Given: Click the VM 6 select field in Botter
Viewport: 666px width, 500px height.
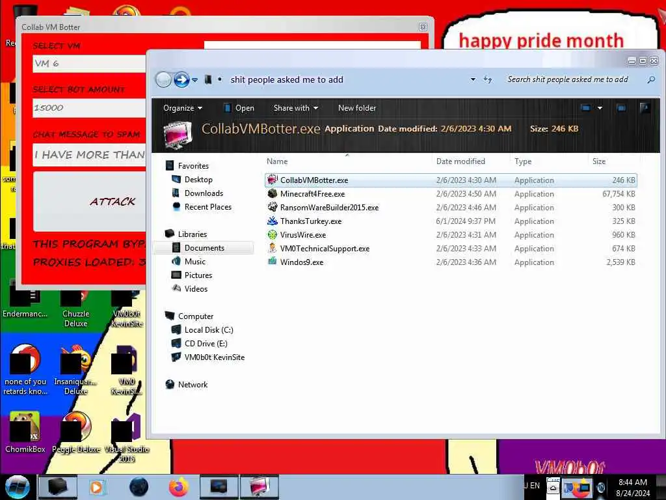Looking at the screenshot, I should point(90,64).
